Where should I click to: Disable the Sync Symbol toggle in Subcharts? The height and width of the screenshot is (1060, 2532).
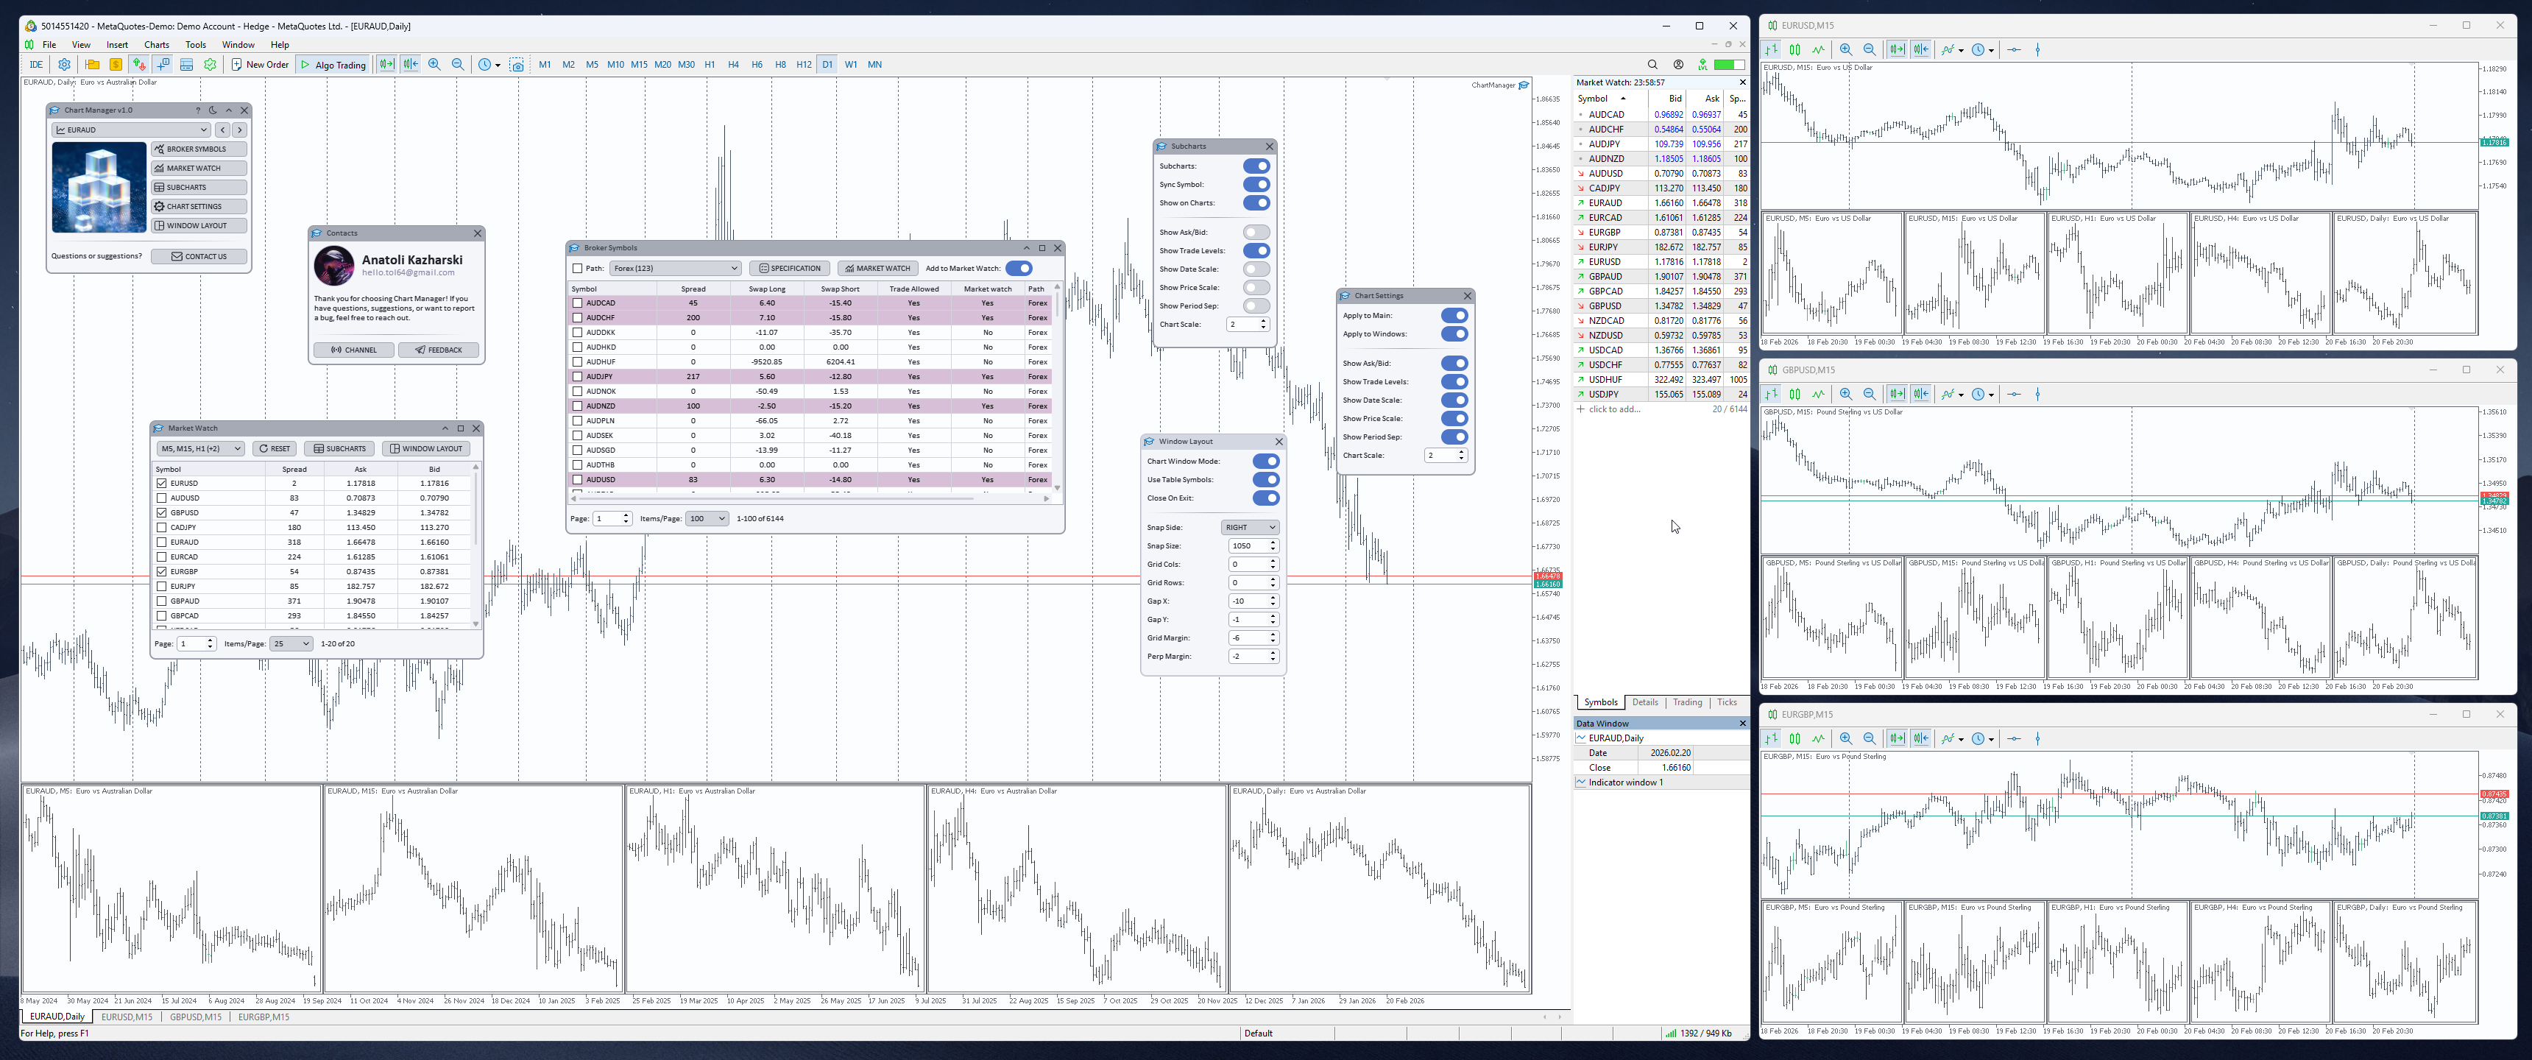(1256, 185)
